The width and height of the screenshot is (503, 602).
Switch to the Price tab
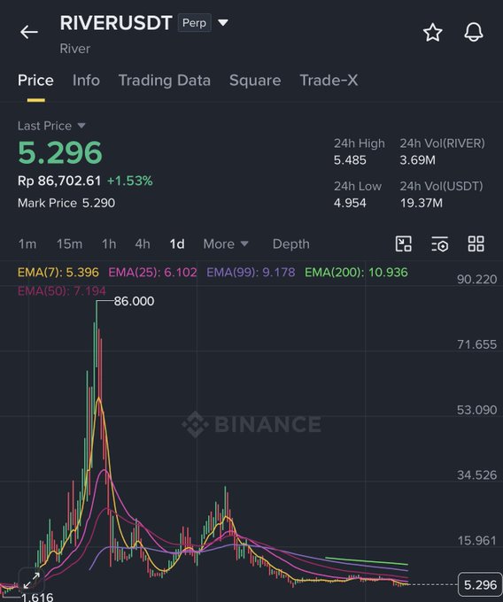coord(35,81)
